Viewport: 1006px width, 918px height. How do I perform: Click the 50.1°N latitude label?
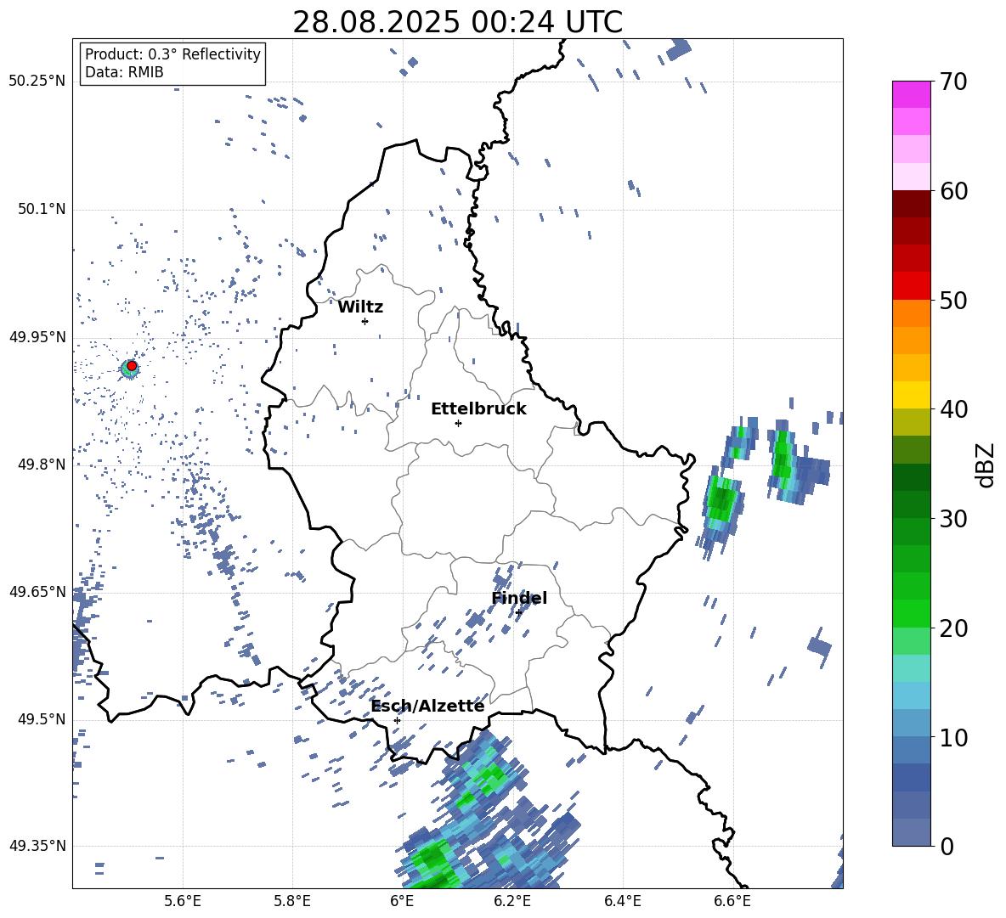click(x=42, y=209)
